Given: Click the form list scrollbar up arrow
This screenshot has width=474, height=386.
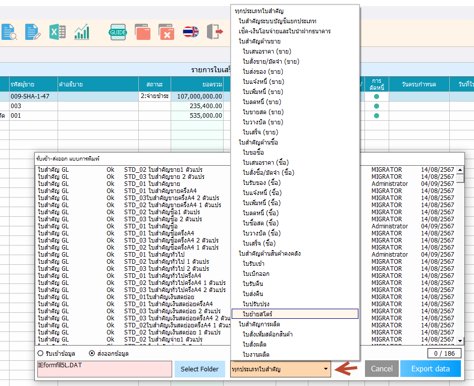Looking at the screenshot, I should [x=460, y=170].
